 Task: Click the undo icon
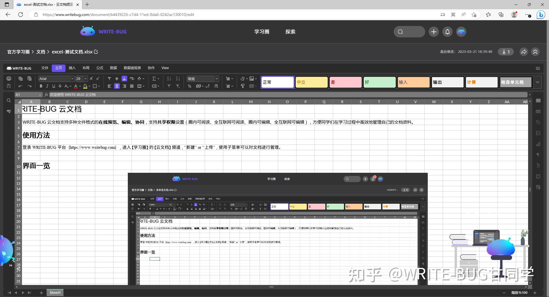click(20, 86)
